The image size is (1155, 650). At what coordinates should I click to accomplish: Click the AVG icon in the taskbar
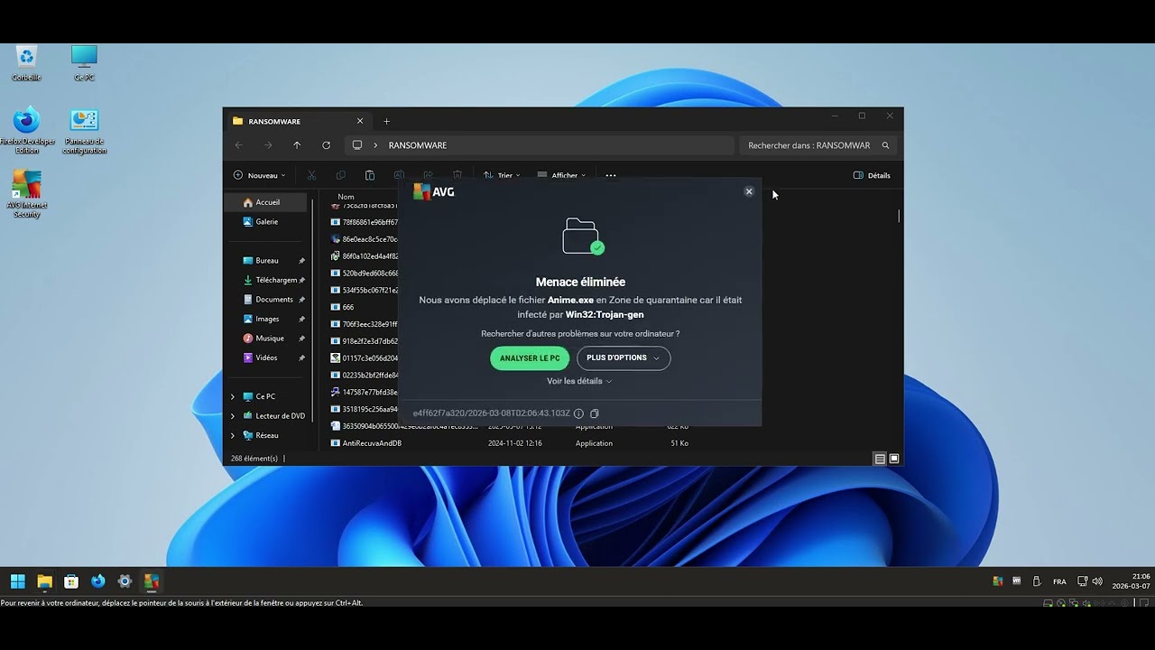pyautogui.click(x=152, y=581)
